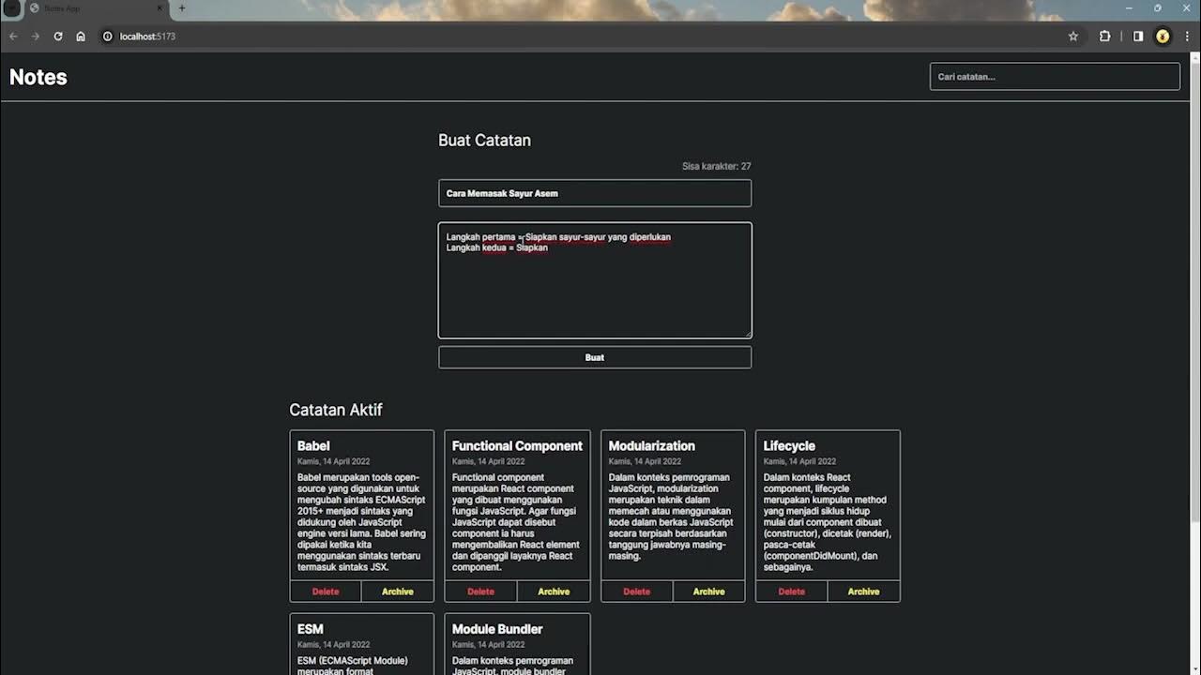This screenshot has width=1201, height=675.
Task: Click the Modularization note description text
Action: (x=672, y=517)
